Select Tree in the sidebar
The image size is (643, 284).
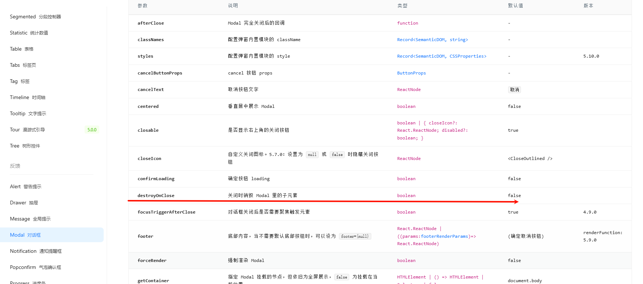pos(25,146)
